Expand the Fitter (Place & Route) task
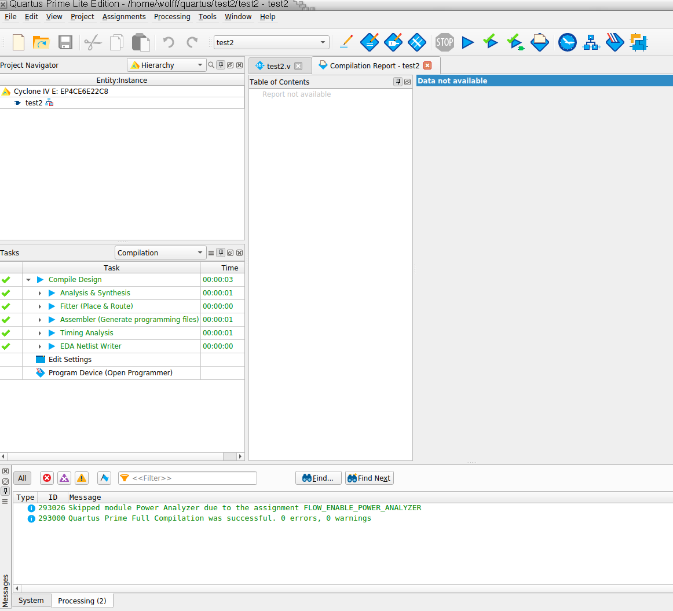Screen dimensions: 673x611 [40, 306]
